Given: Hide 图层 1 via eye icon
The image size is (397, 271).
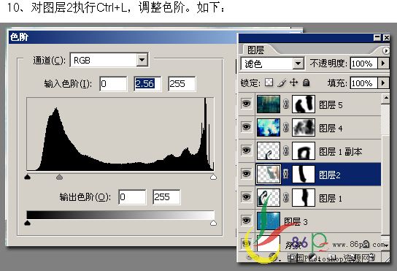Looking at the screenshot, I should tap(246, 197).
